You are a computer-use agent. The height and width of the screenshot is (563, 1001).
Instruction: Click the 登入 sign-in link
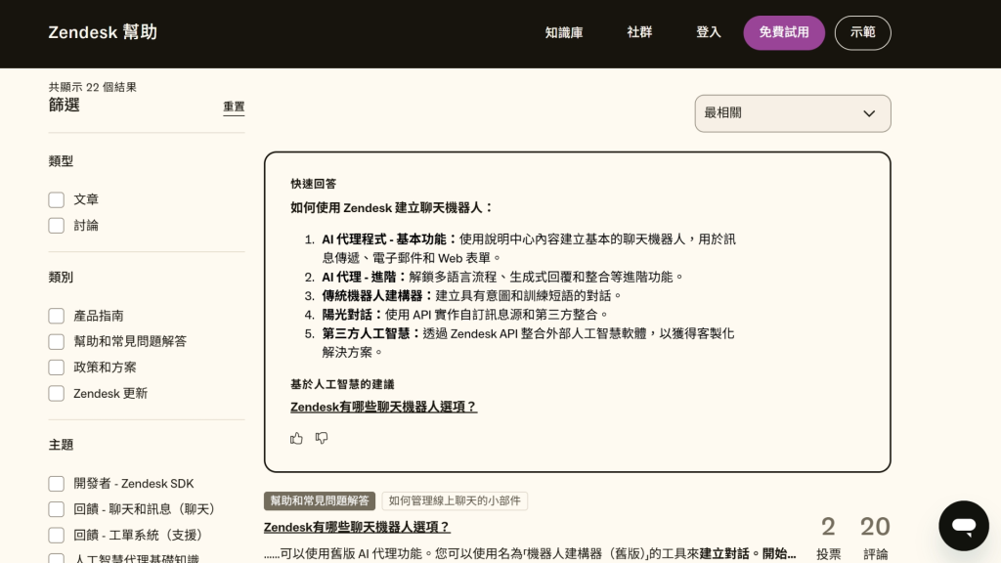pyautogui.click(x=709, y=32)
